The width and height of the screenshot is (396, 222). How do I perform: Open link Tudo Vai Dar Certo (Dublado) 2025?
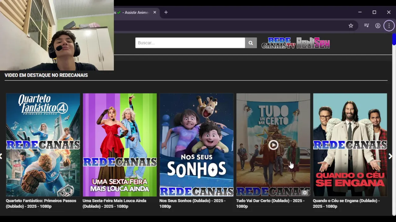(x=270, y=203)
